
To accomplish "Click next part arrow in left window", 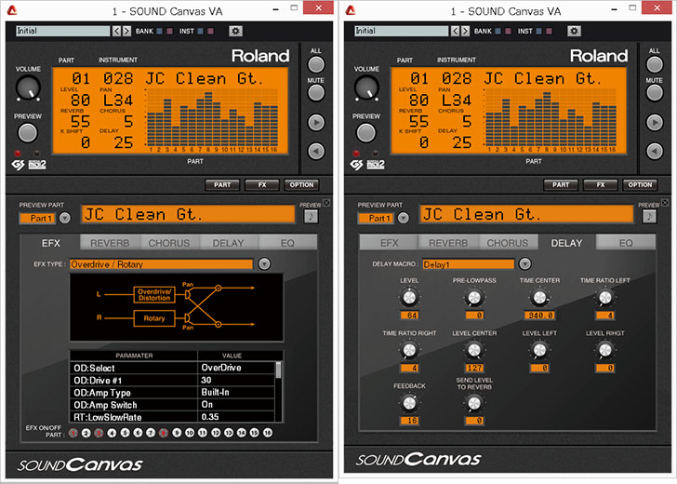I will pyautogui.click(x=316, y=122).
